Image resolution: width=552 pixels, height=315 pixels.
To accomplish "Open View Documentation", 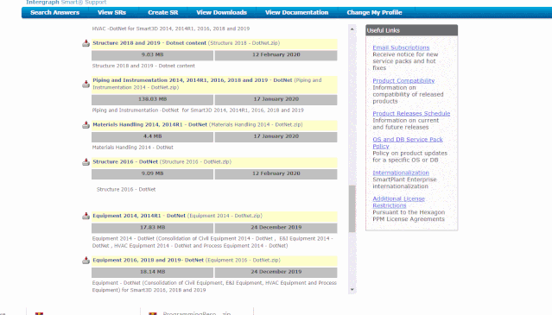I will [x=296, y=13].
